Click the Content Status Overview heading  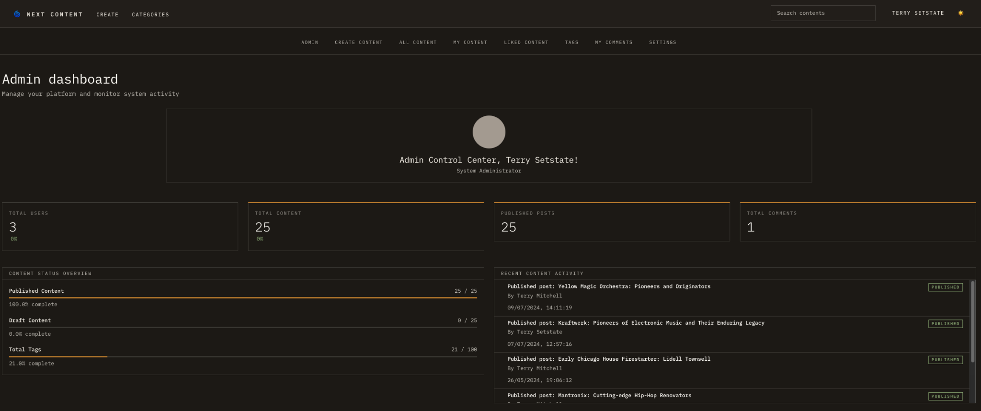[50, 274]
